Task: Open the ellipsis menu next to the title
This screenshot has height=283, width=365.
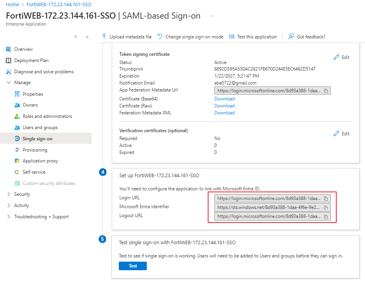Action: point(212,16)
